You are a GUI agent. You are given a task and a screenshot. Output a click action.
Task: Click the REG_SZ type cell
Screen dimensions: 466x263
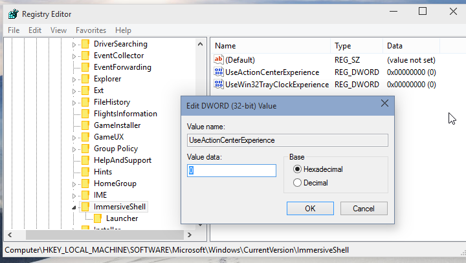tap(347, 60)
